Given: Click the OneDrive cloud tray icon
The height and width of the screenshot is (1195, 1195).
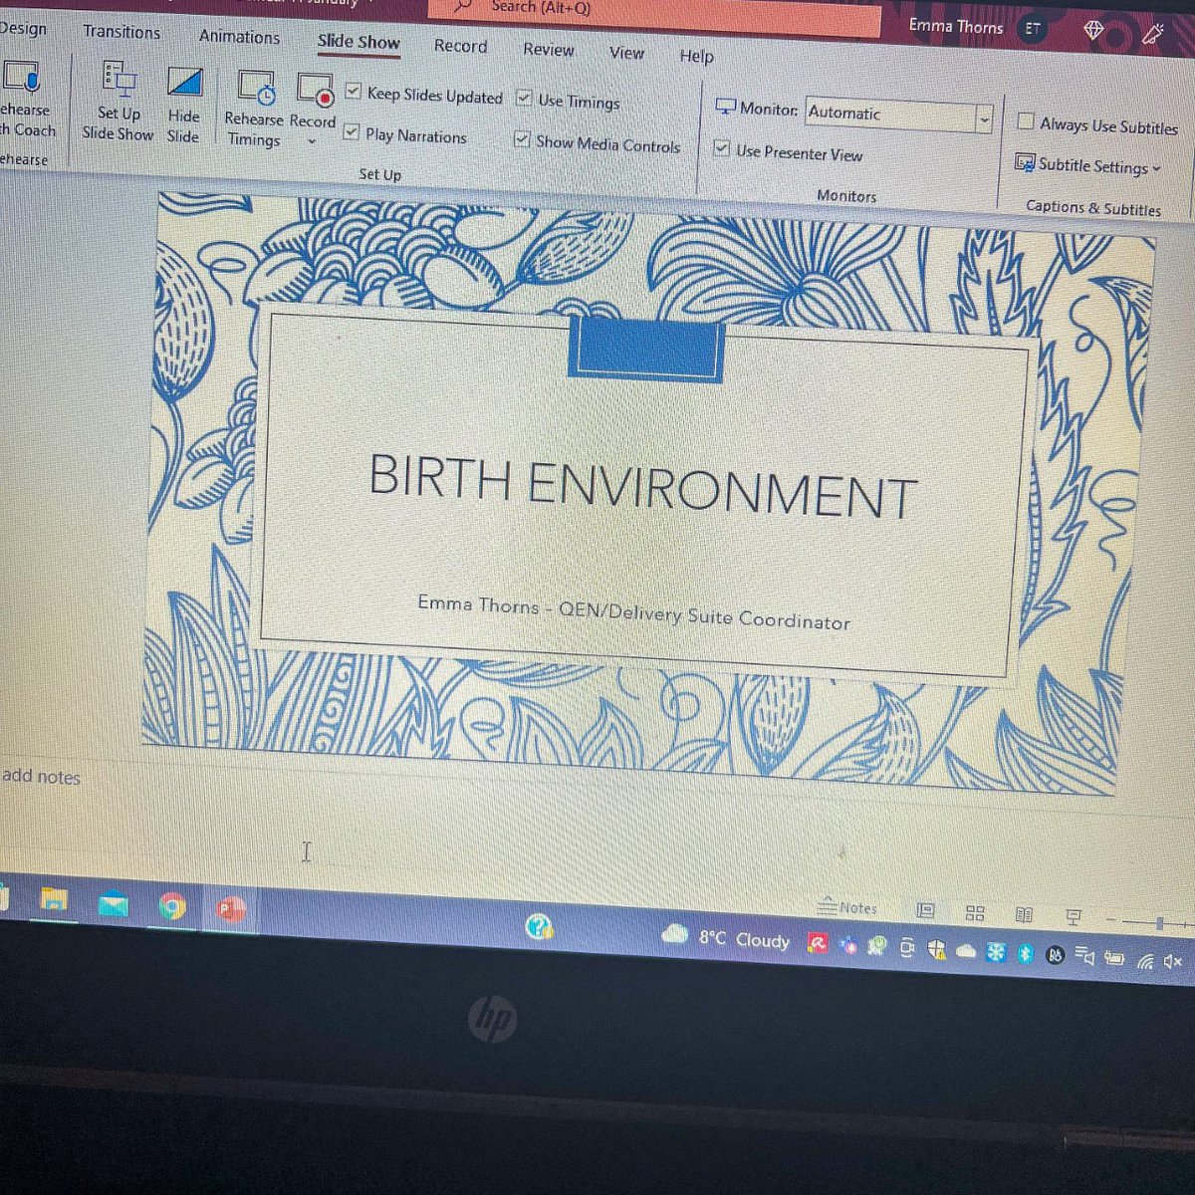Looking at the screenshot, I should pos(965,951).
